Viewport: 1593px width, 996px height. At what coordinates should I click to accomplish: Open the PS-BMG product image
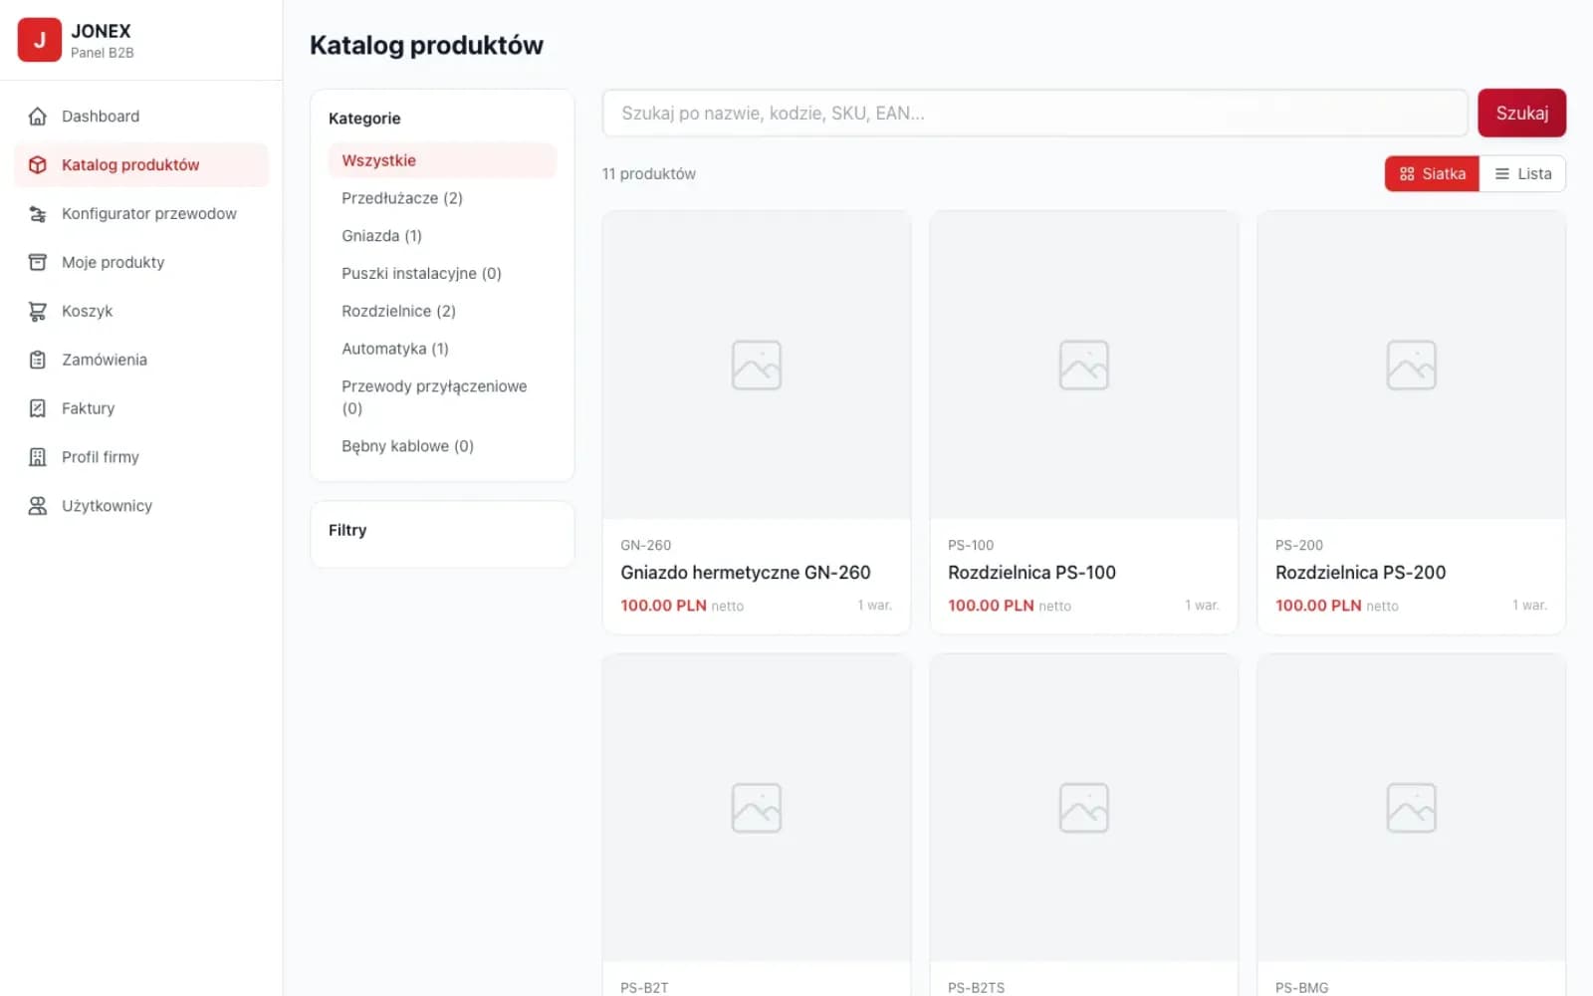(1412, 808)
